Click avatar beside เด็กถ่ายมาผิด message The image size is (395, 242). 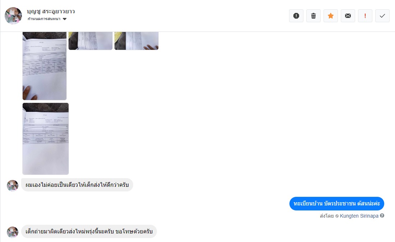click(13, 232)
